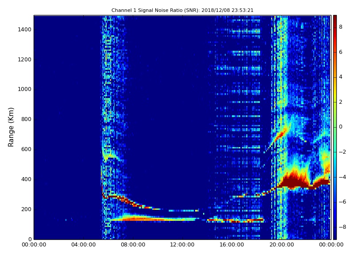Click the colorbar value label −6
The height and width of the screenshot is (265, 354).
pos(342,202)
